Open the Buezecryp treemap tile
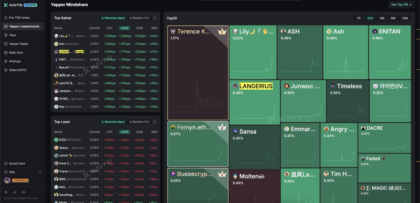Viewport: 420px width, 203px height. 198,186
